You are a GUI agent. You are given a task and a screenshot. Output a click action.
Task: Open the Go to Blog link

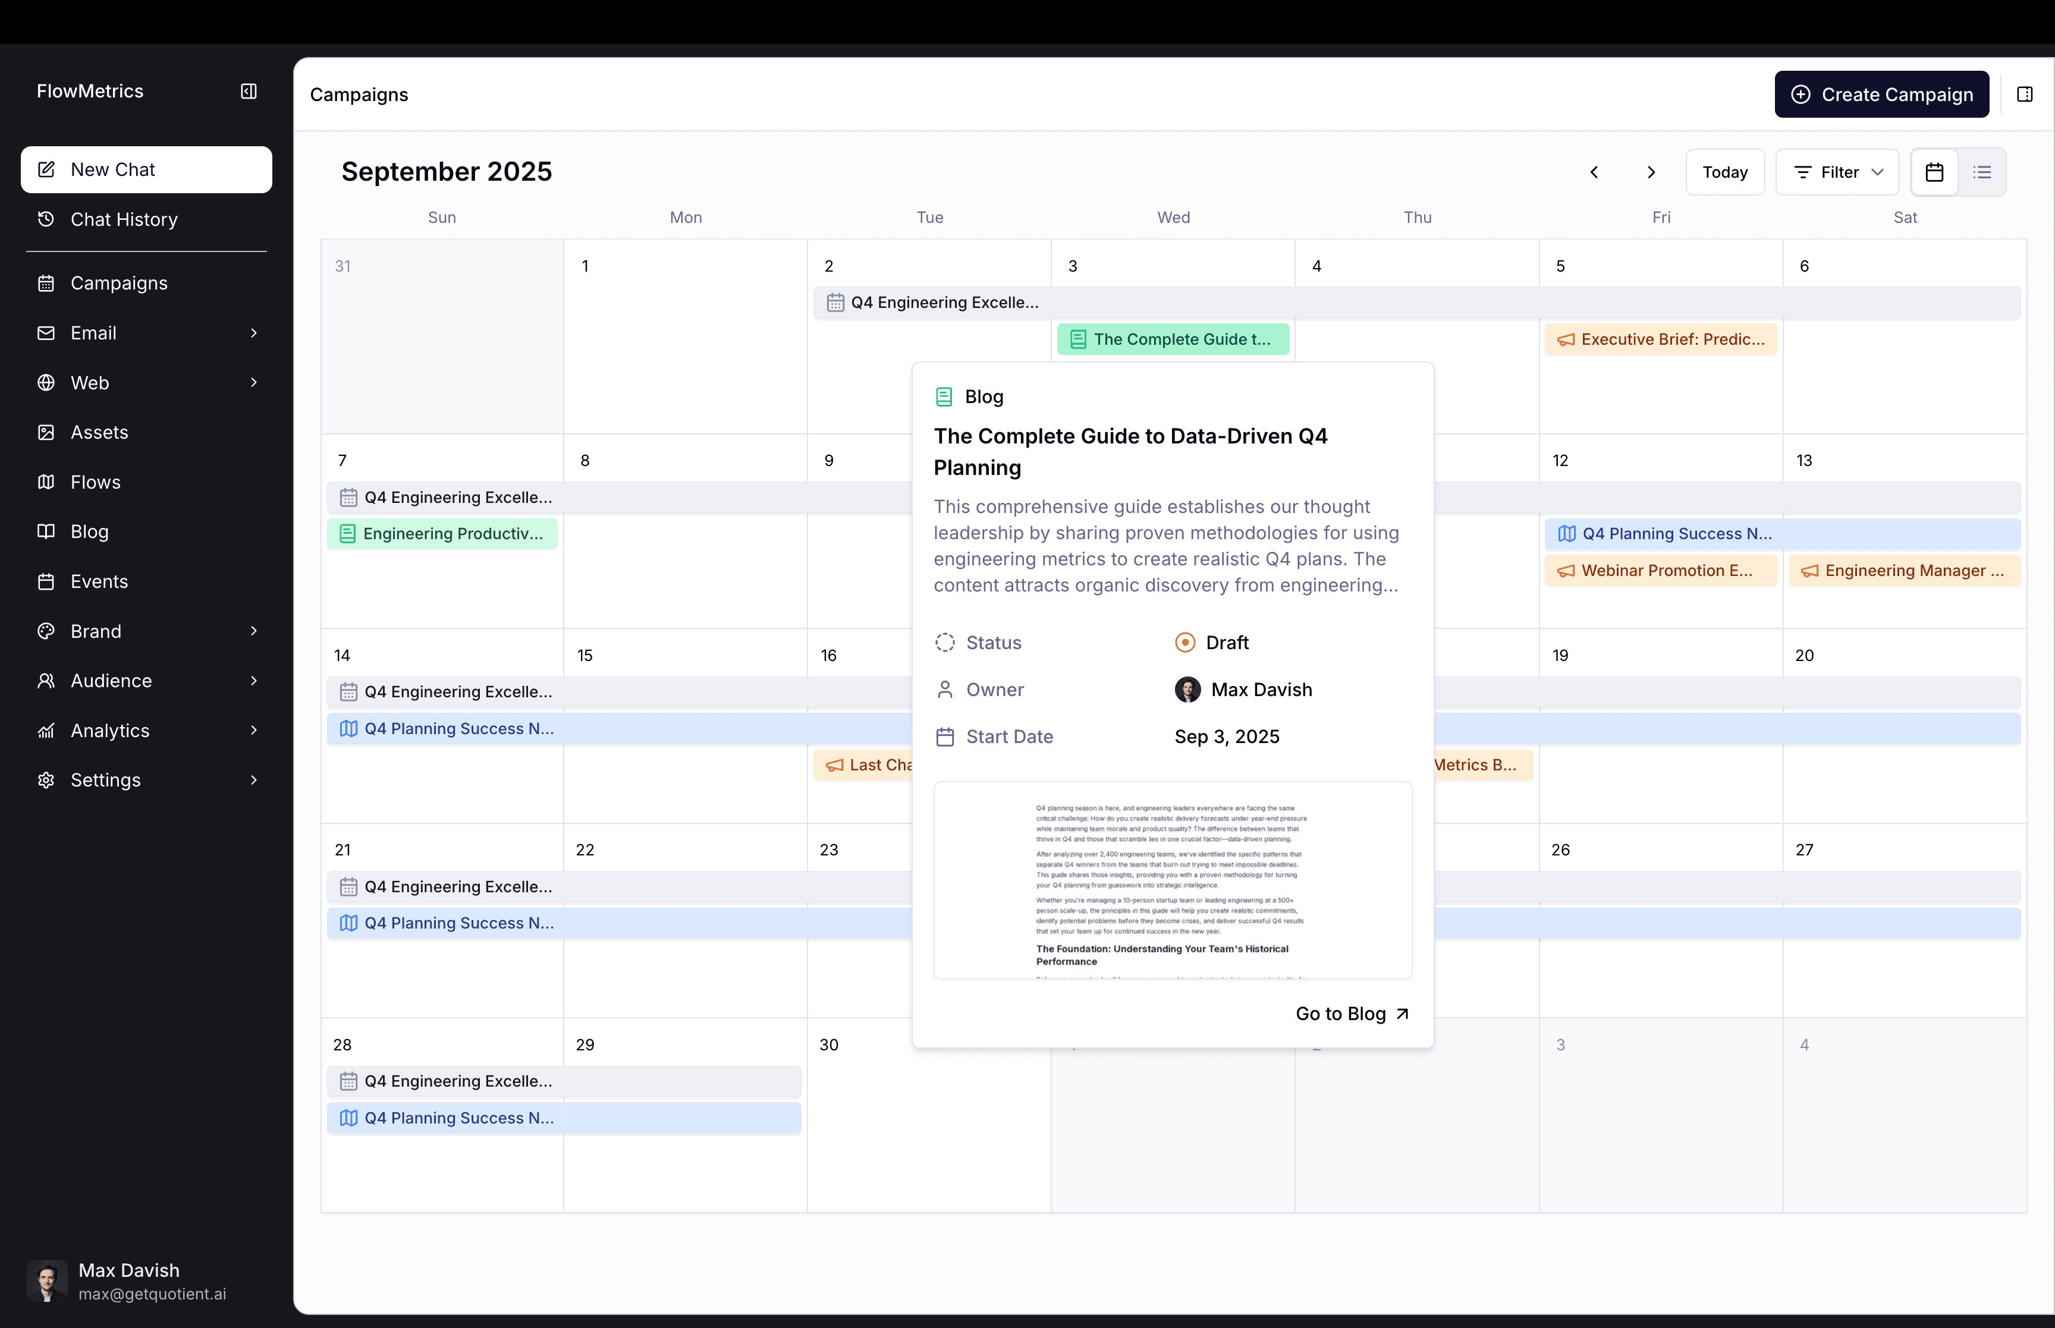[1350, 1014]
